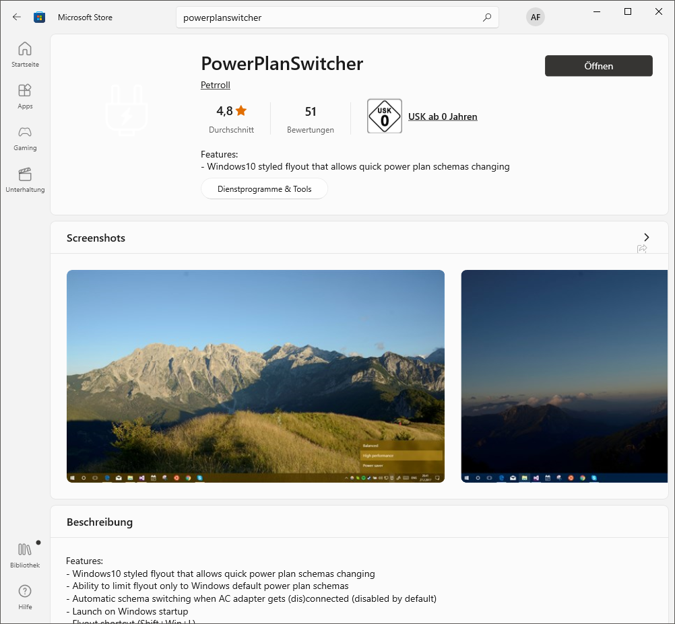The image size is (675, 624).
Task: Open the AF account profile
Action: tap(535, 18)
